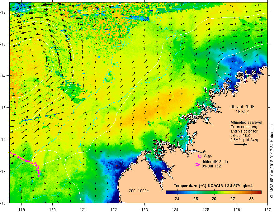Click latitude axis label -17
This screenshot has height=212, width=274.
(x=3, y=171)
